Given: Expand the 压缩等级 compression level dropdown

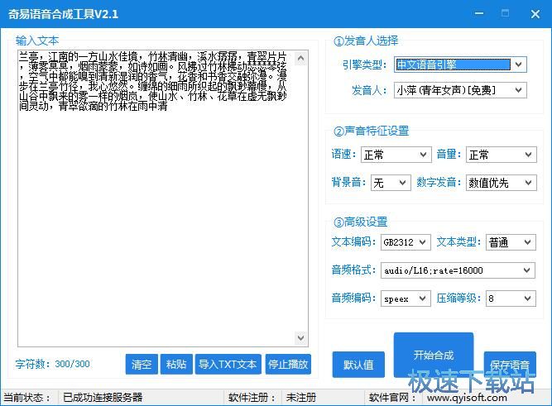Looking at the screenshot, I should (511, 299).
